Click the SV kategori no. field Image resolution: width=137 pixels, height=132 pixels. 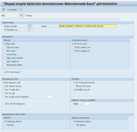point(30,30)
